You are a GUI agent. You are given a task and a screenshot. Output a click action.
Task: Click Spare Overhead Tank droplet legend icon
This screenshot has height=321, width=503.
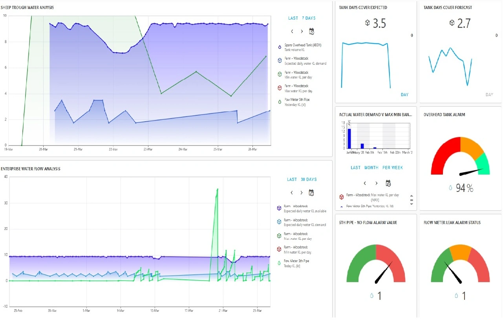tap(279, 47)
